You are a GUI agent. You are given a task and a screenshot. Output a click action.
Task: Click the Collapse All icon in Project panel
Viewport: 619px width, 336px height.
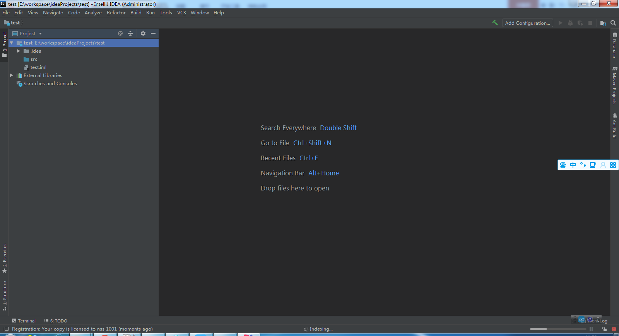point(130,33)
